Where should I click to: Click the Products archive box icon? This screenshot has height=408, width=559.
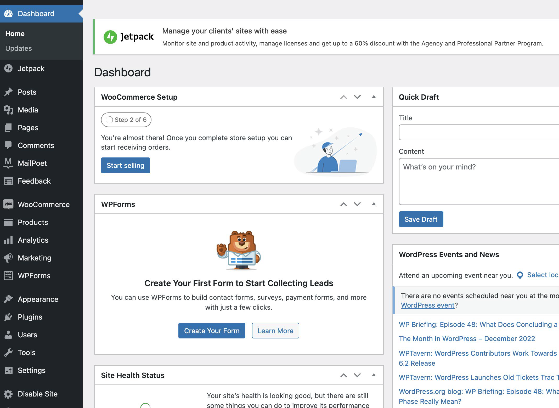[x=8, y=222]
